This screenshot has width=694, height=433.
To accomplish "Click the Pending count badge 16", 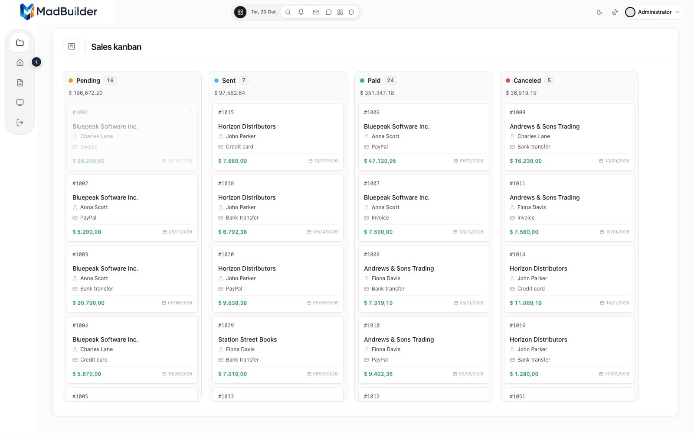I will coord(110,81).
